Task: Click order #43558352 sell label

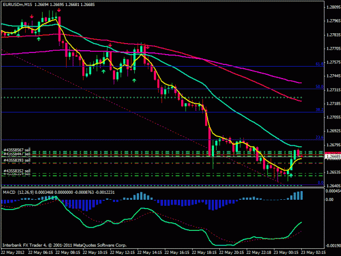Action: tap(17, 171)
